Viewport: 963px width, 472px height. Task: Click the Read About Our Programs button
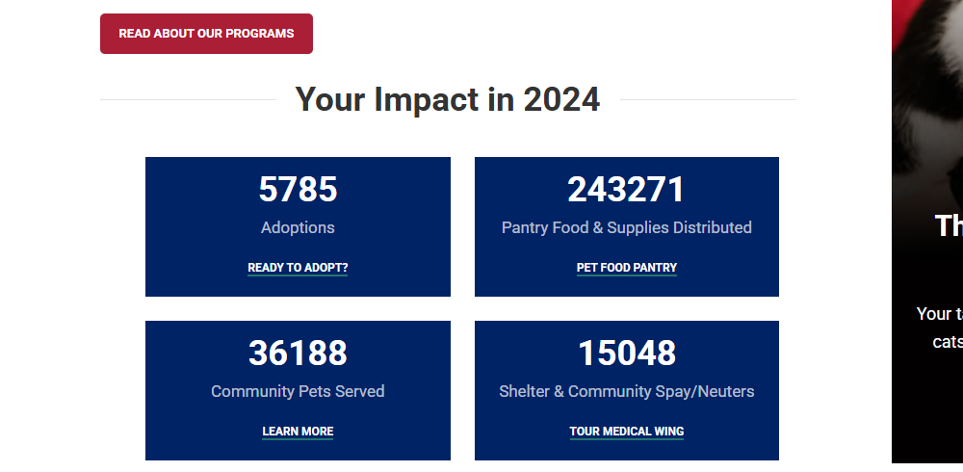(x=206, y=34)
